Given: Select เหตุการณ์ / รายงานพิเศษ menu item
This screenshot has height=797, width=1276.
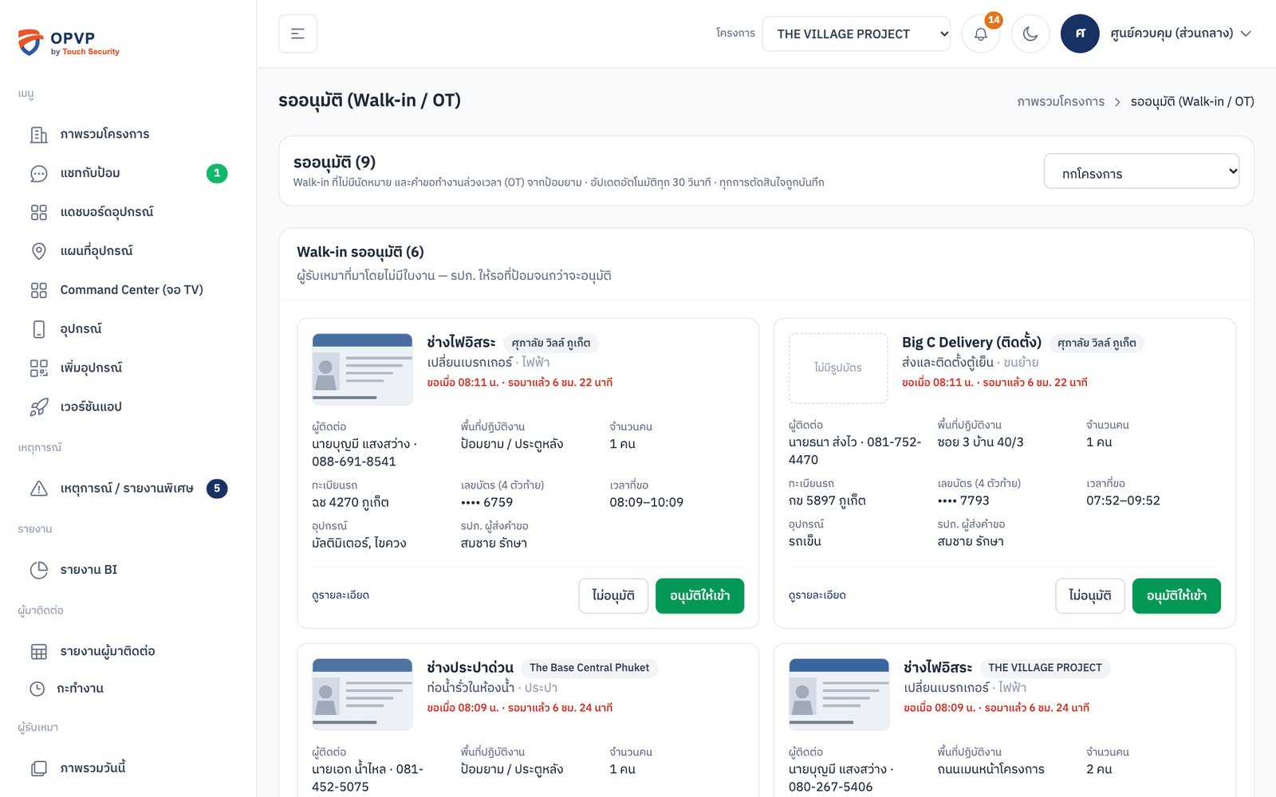Looking at the screenshot, I should pos(128,489).
